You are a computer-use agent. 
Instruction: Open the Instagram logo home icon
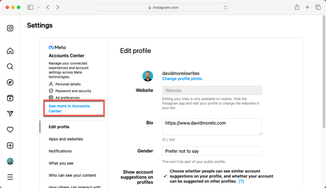pos(10,28)
